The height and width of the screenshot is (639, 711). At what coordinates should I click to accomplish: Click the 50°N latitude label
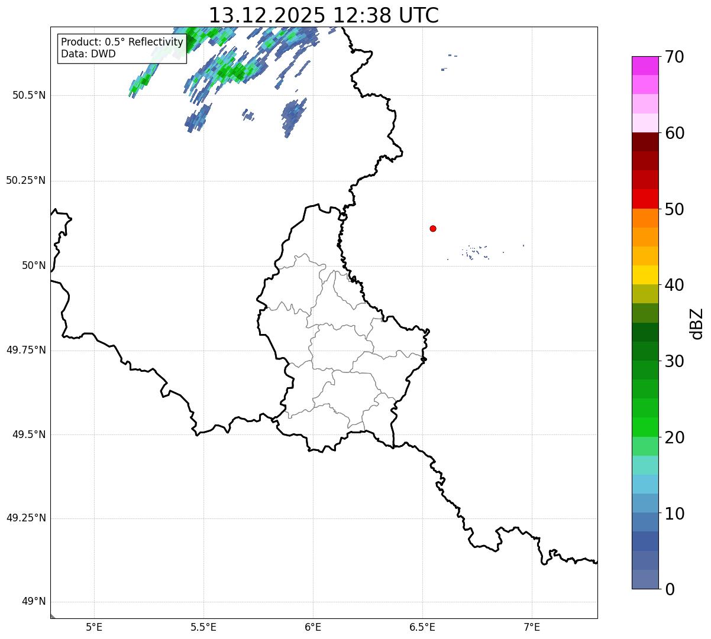(x=34, y=266)
